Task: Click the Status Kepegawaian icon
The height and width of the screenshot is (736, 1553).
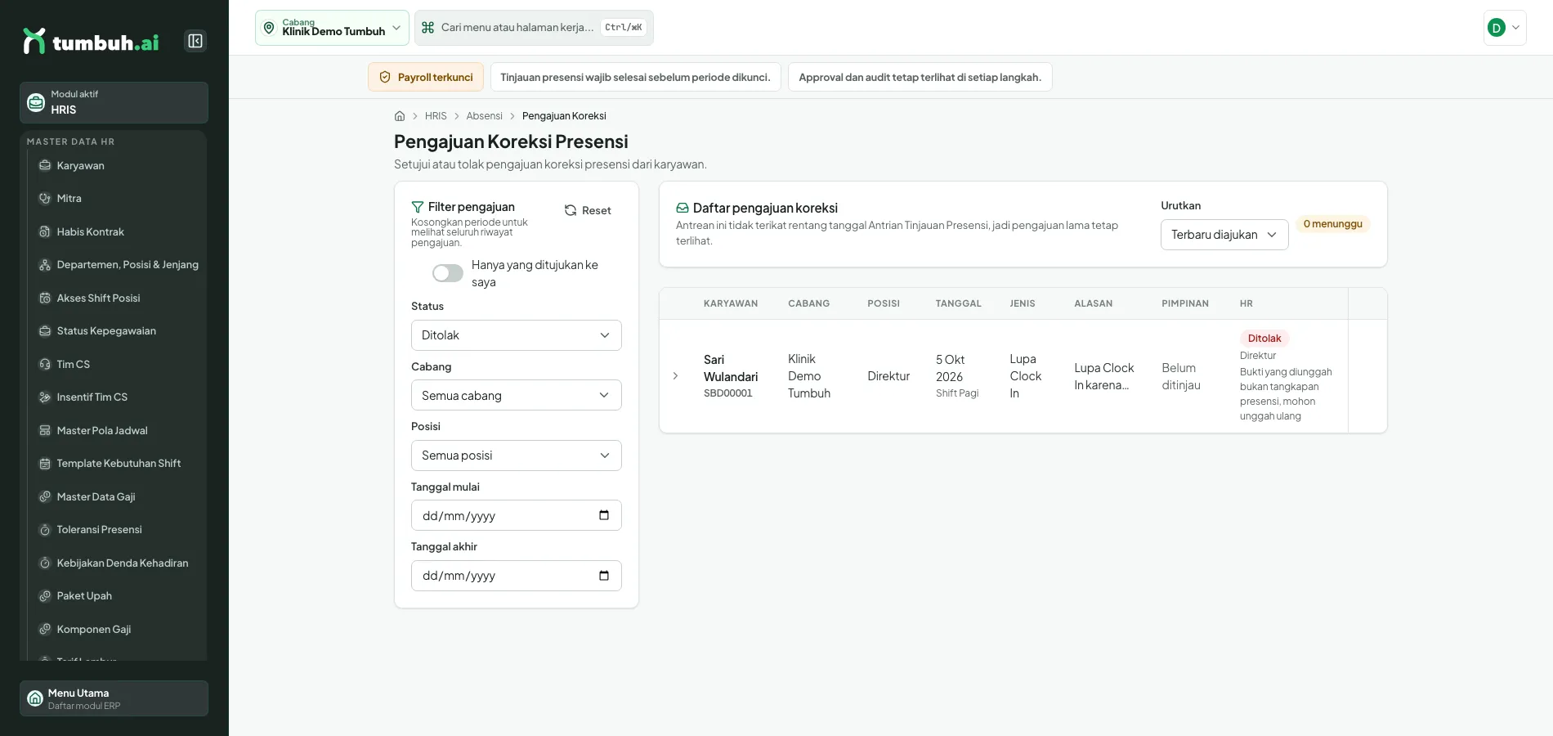Action: [x=45, y=331]
